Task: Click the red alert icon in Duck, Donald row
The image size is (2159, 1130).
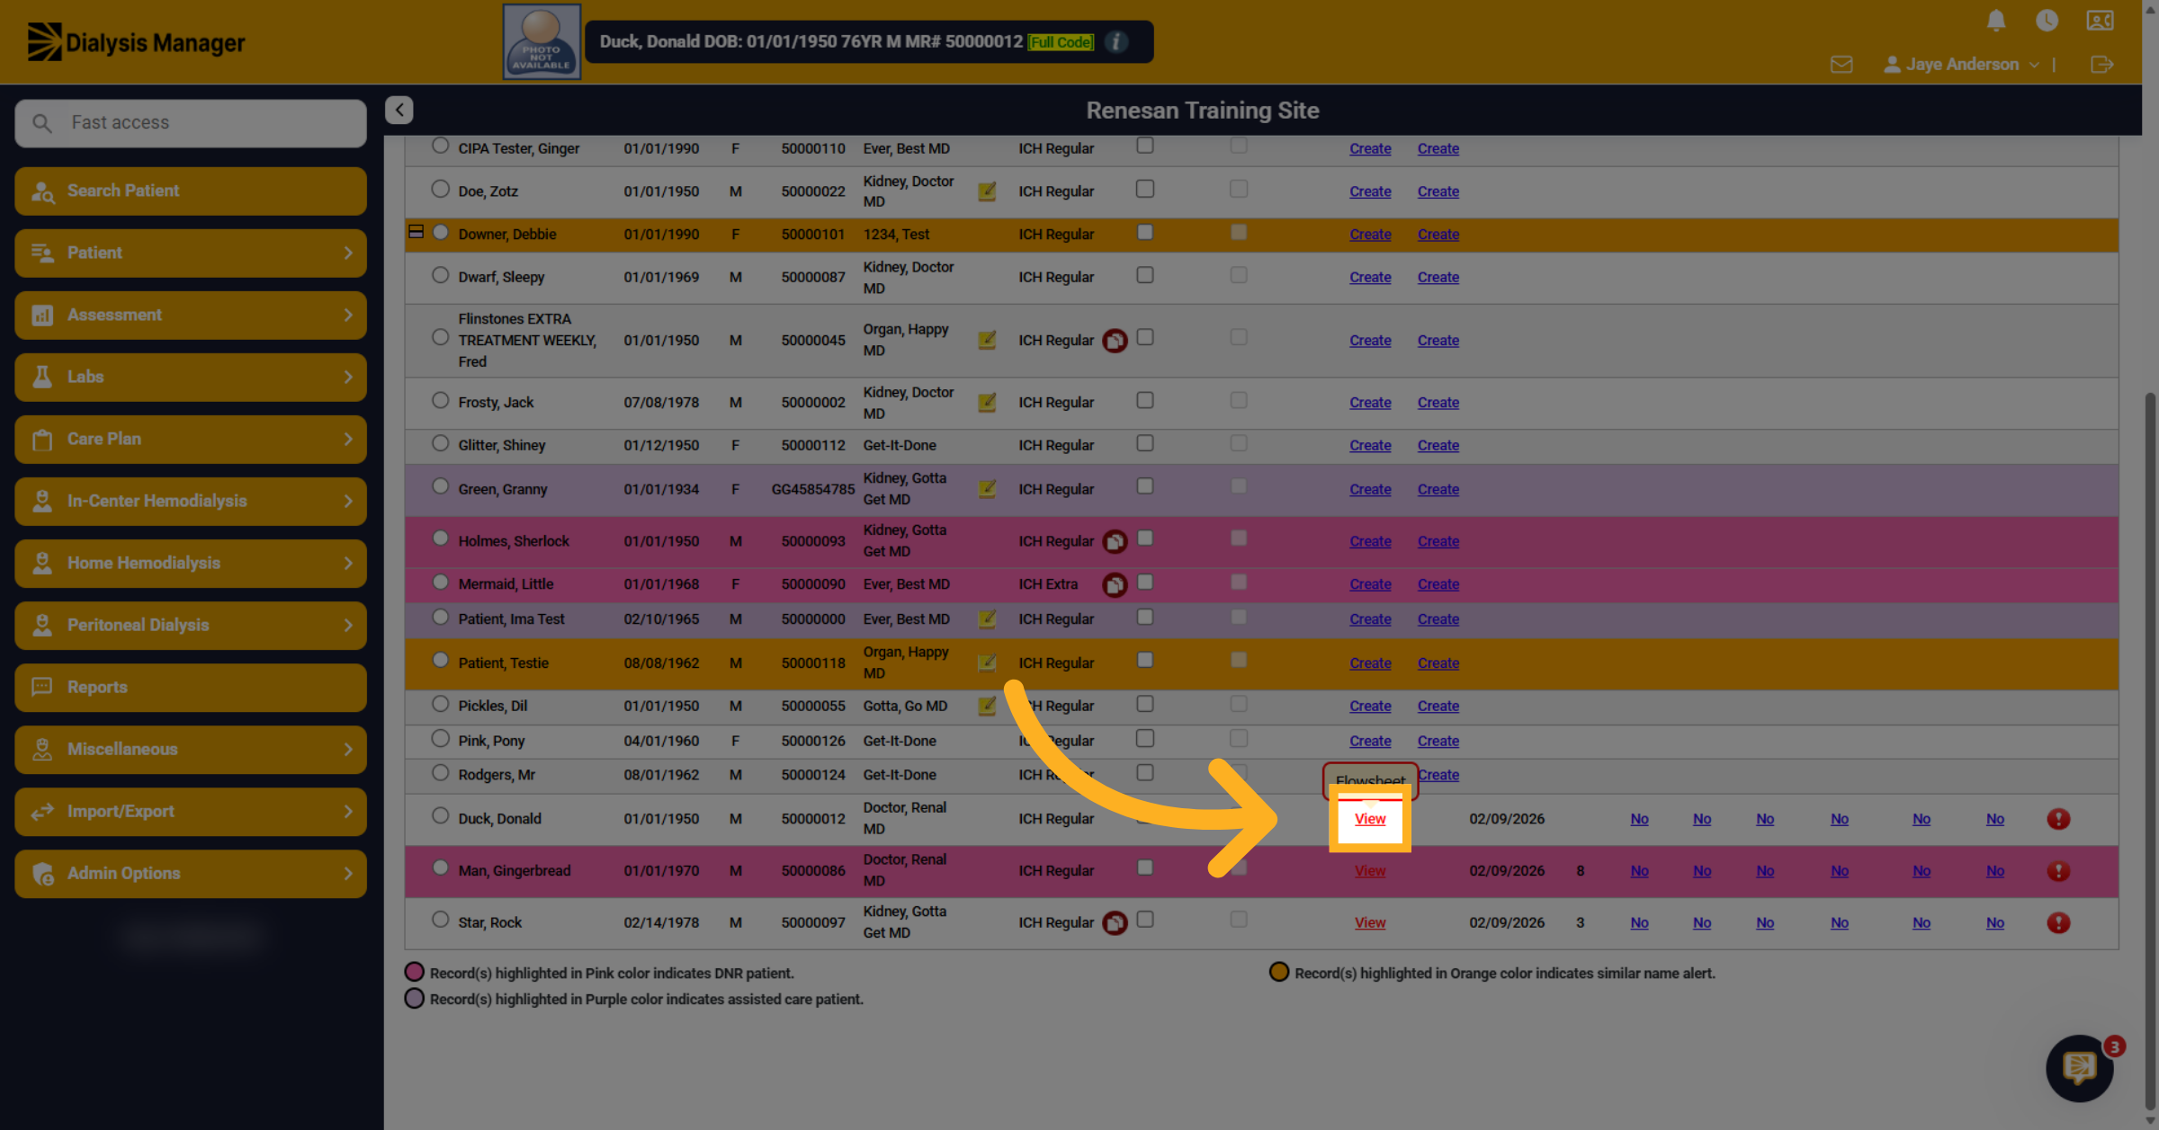Action: [2058, 819]
